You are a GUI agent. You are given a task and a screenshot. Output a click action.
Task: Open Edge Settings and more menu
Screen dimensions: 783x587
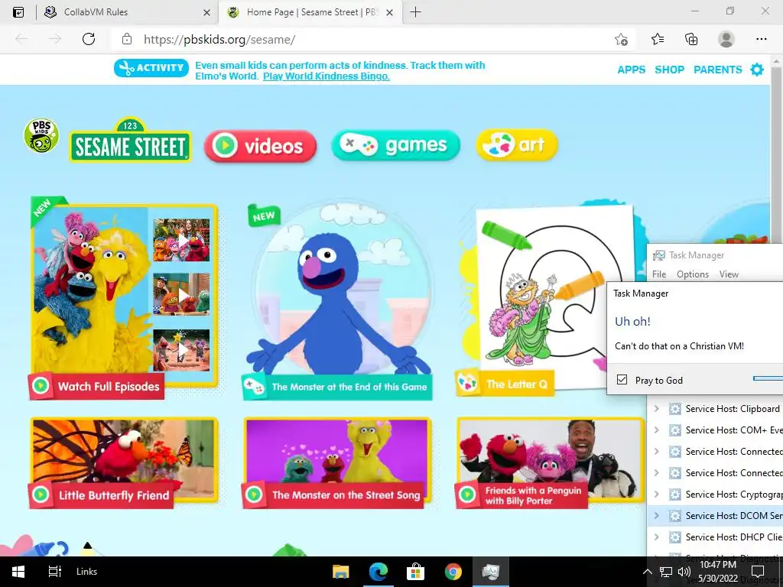pyautogui.click(x=761, y=39)
